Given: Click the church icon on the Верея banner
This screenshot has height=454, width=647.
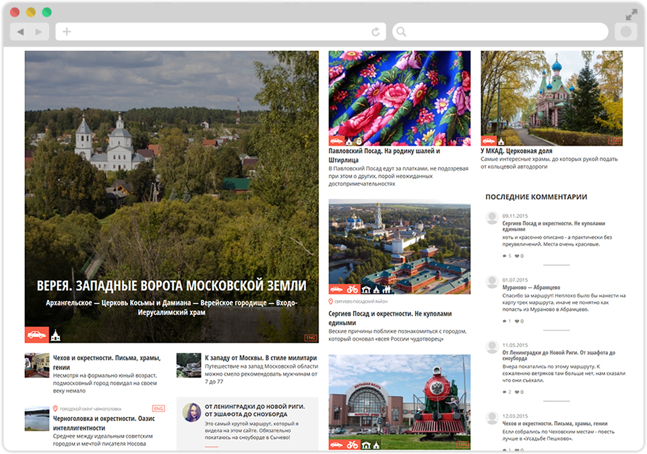Looking at the screenshot, I should [56, 335].
